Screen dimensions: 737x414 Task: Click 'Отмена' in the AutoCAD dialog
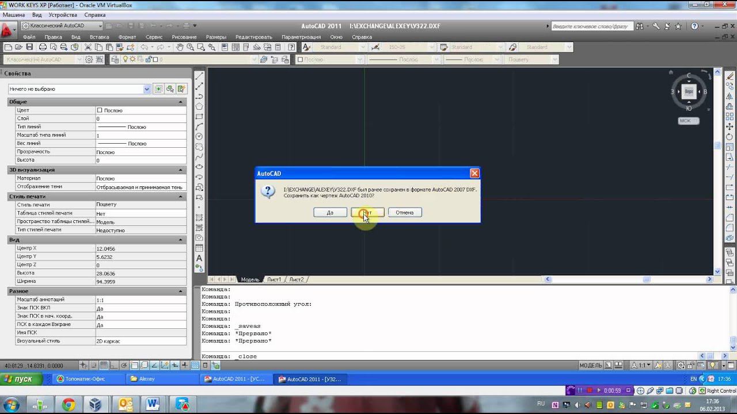[x=405, y=213]
